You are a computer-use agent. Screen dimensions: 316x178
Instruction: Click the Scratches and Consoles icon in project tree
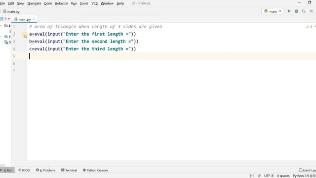[6, 42]
